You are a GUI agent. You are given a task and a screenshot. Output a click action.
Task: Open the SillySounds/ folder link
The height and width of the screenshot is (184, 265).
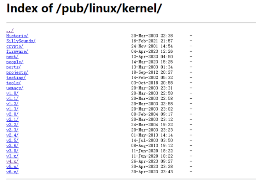(21, 41)
